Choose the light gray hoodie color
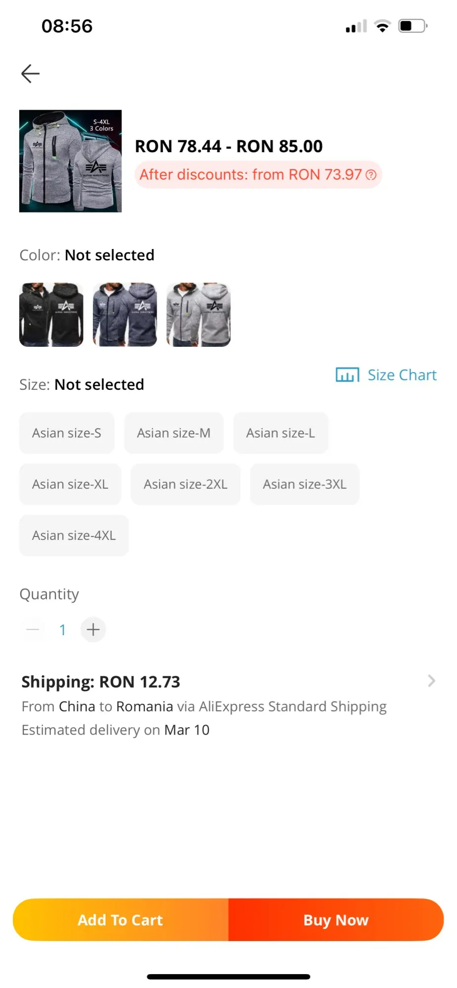 tap(199, 315)
